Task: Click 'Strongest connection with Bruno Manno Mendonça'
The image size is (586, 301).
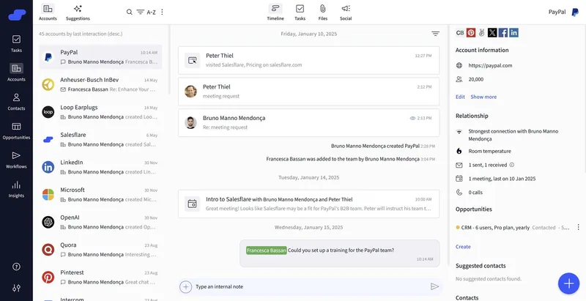Action: (x=513, y=135)
